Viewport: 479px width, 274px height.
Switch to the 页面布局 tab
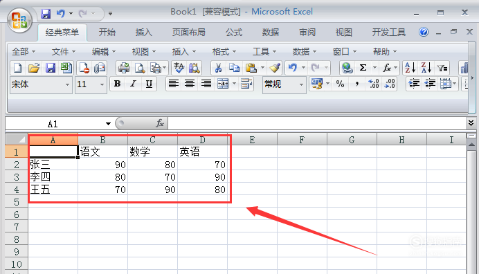tap(188, 32)
